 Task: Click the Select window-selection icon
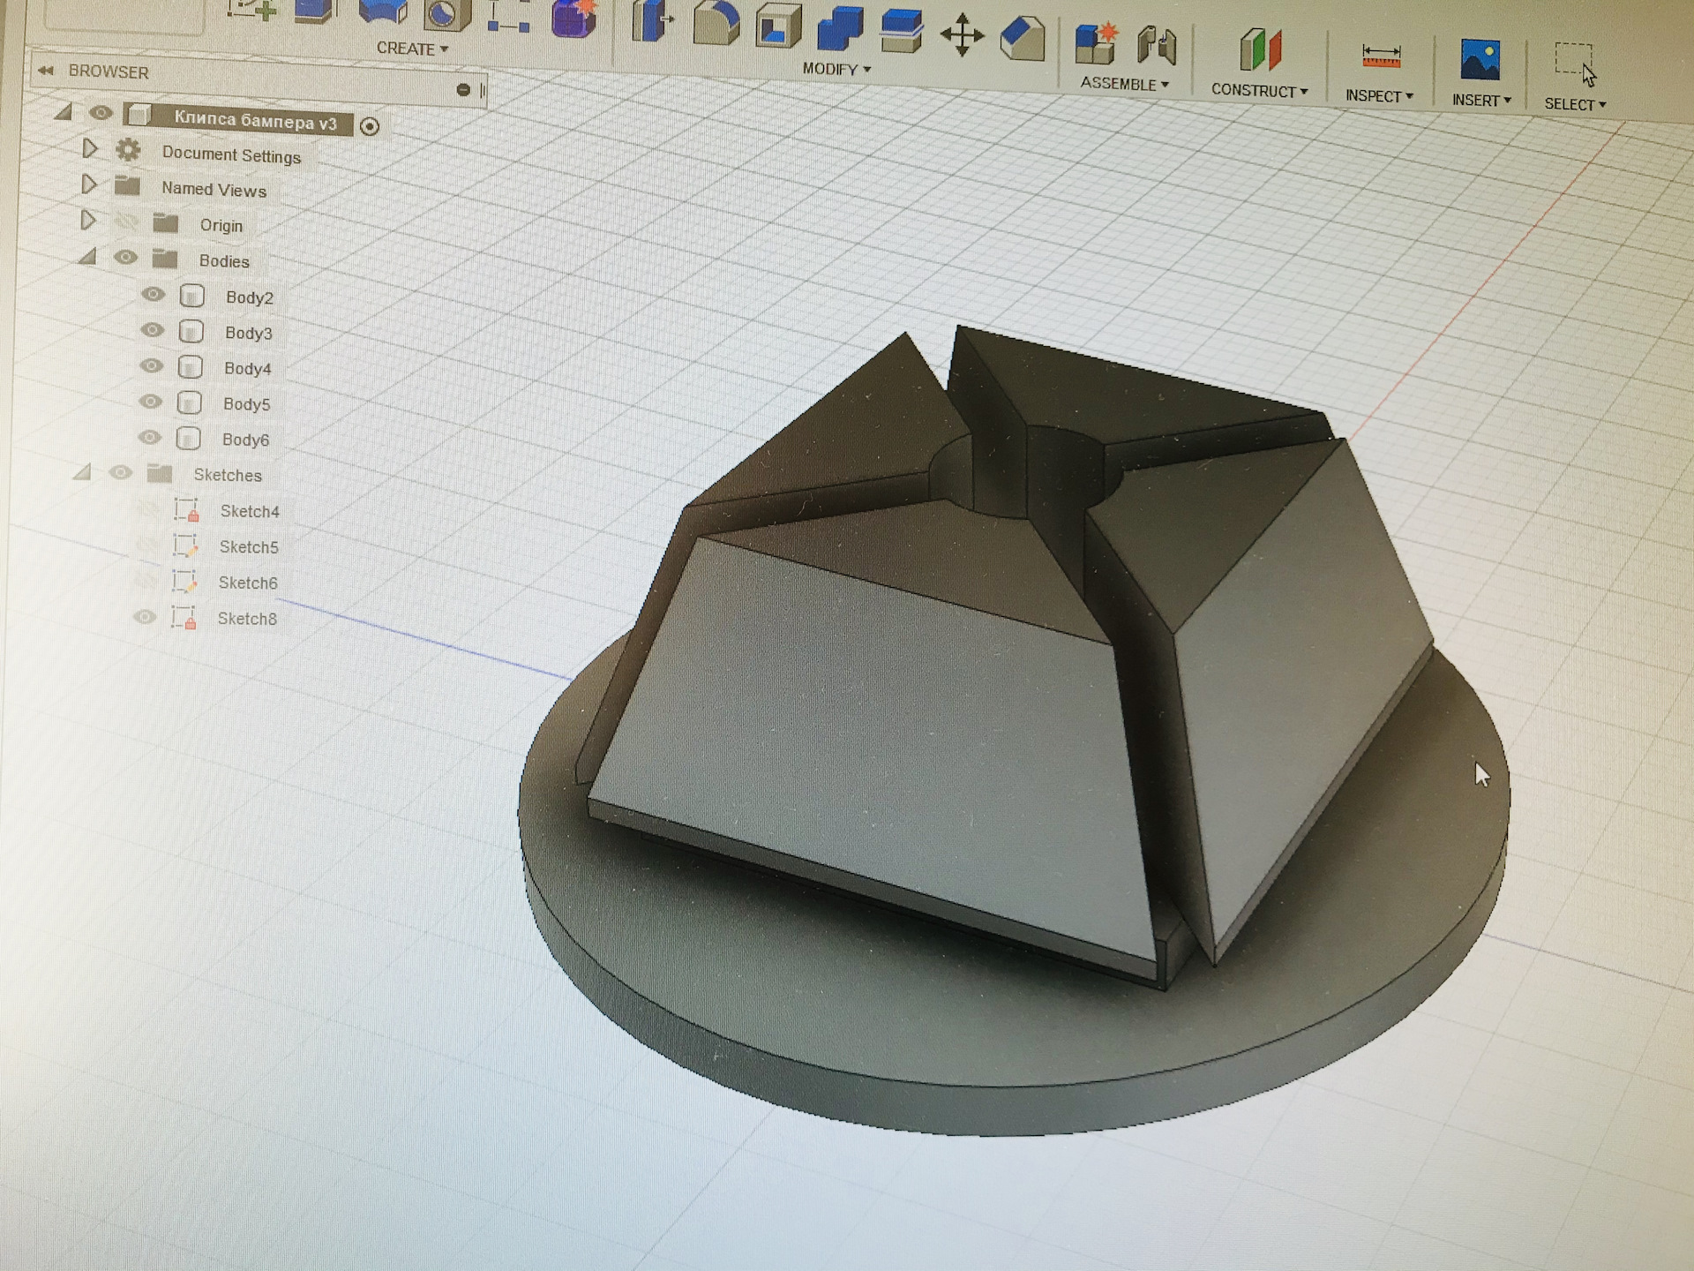1575,64
